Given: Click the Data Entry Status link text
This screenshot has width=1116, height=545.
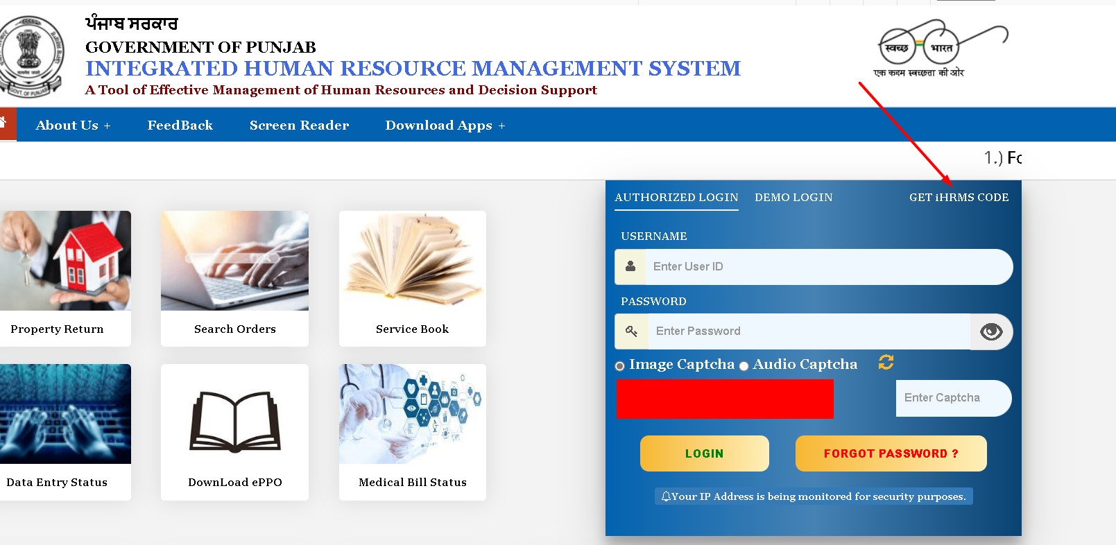Looking at the screenshot, I should [57, 483].
